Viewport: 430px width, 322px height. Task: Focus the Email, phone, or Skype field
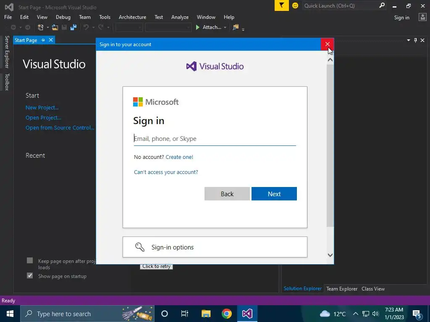pos(215,138)
